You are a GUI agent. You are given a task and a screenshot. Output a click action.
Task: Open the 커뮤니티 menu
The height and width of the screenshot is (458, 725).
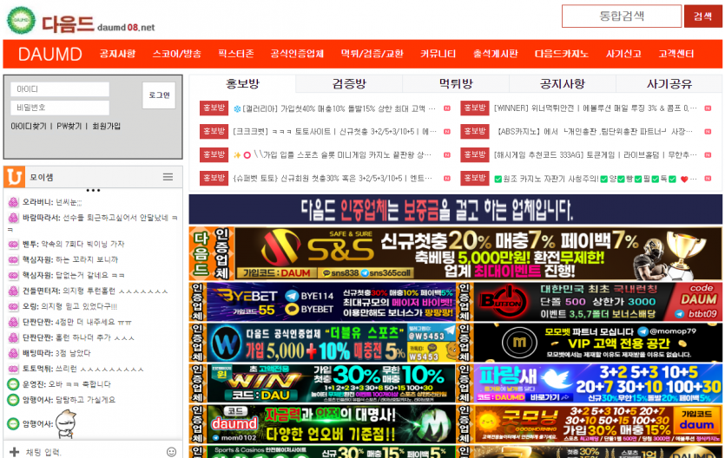click(x=438, y=54)
